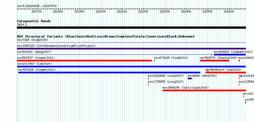Screen dimensions: 254x122
Task: Click the DGV Structural Variants track title
Action: pyautogui.click(x=106, y=36)
